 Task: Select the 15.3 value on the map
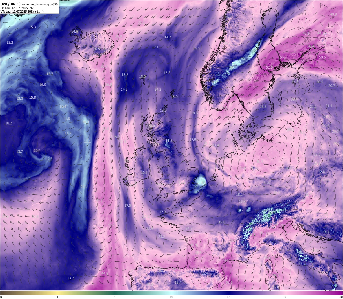pos(32,27)
